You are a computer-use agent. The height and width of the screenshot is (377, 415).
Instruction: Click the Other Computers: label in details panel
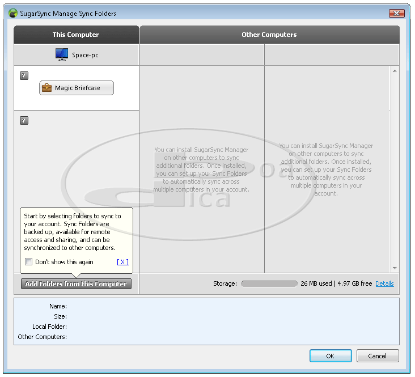[x=43, y=337]
